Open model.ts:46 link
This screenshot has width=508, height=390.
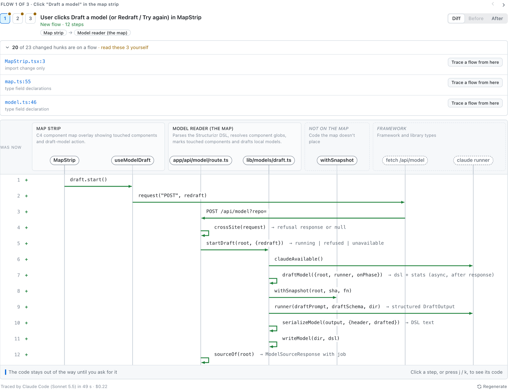[21, 102]
